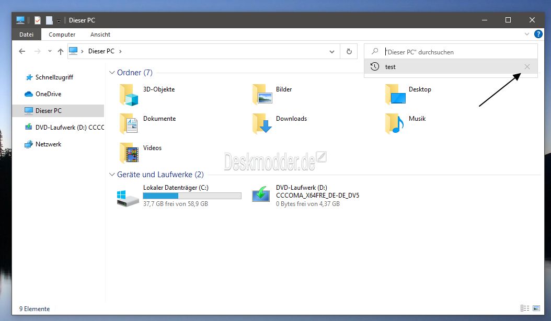Click the Musik folder name
Image resolution: width=551 pixels, height=321 pixels.
click(417, 119)
